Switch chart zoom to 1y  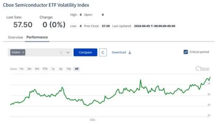coord(53,69)
